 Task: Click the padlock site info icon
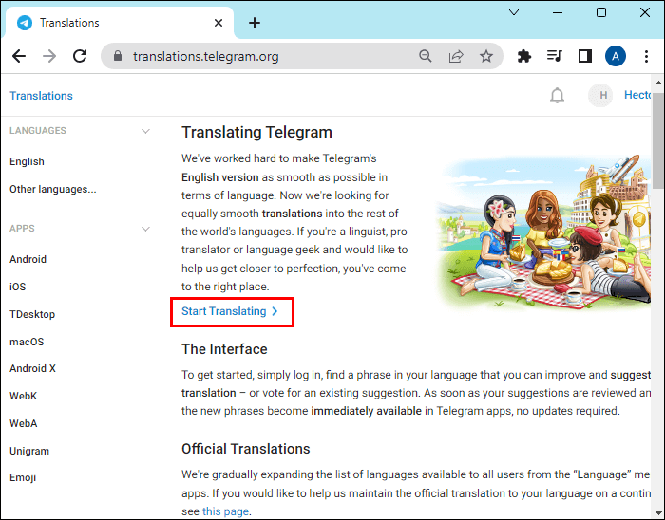[118, 56]
